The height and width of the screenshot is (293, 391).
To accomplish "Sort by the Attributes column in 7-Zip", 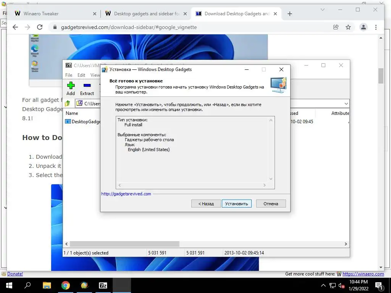I will (340, 113).
